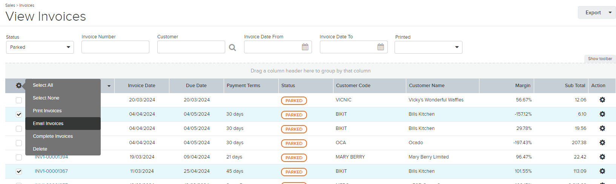This screenshot has width=616, height=184.
Task: Open invoice link INV1-00001394
Action: 51,157
